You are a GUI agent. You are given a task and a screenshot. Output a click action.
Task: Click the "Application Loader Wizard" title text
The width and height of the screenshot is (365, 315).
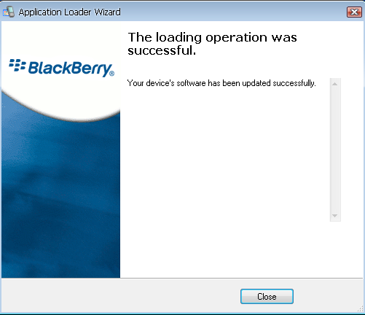pos(69,12)
